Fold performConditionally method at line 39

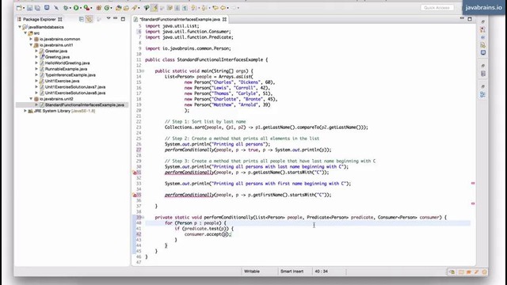pyautogui.click(x=143, y=218)
